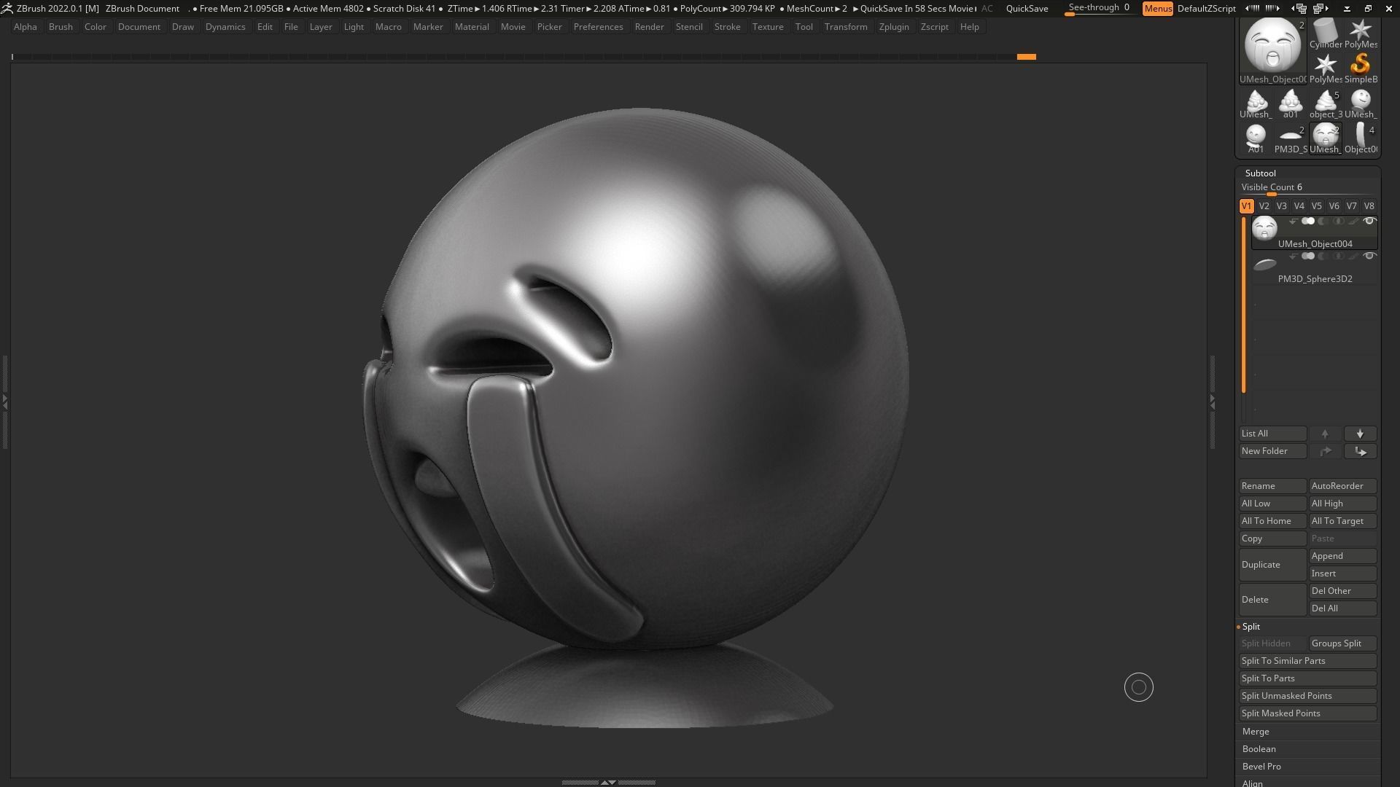Select the Cylinder tool thumbnail

click(x=1326, y=34)
